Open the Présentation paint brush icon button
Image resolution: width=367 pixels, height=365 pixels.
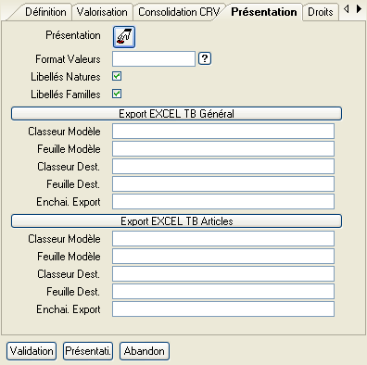tap(124, 37)
